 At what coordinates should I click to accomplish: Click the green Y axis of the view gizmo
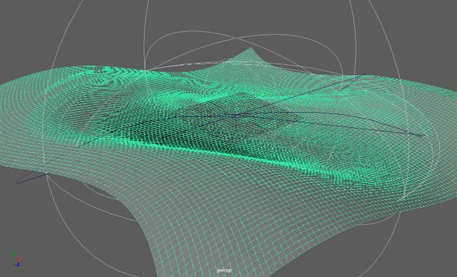(x=13, y=256)
